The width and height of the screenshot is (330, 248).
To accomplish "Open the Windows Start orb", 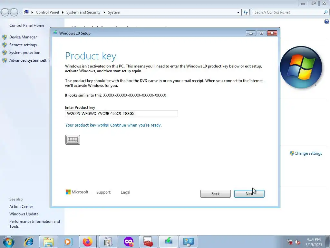I will (9, 242).
